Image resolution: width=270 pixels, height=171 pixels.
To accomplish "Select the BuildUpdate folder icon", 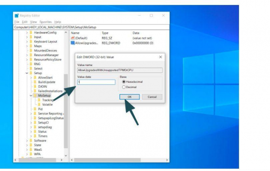I will coord(35,82).
